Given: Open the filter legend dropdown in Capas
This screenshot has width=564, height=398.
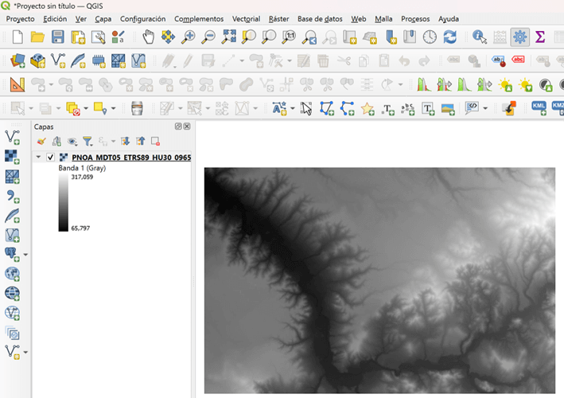Looking at the screenshot, I should click(88, 142).
